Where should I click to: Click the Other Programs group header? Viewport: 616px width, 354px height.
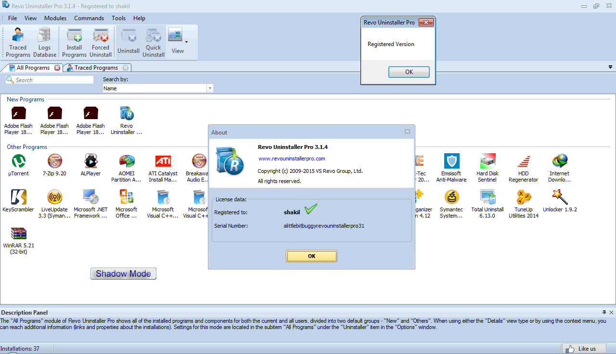(27, 147)
